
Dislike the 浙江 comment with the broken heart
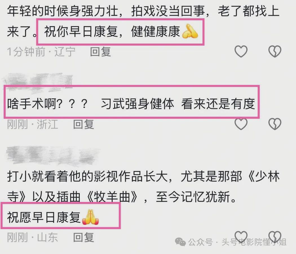(275, 124)
